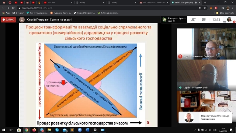
Task: Open Chrome profile avatar in toolbar
Action: (228, 8)
